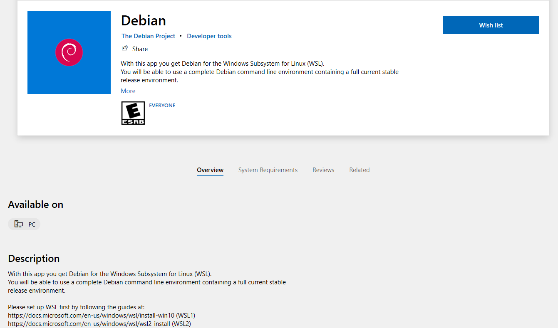Screen dimensions: 558x328
Task: Click the Debian app title
Action: tap(143, 20)
